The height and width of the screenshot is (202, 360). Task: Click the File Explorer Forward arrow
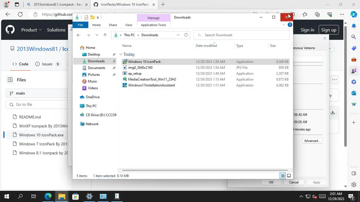[88, 35]
